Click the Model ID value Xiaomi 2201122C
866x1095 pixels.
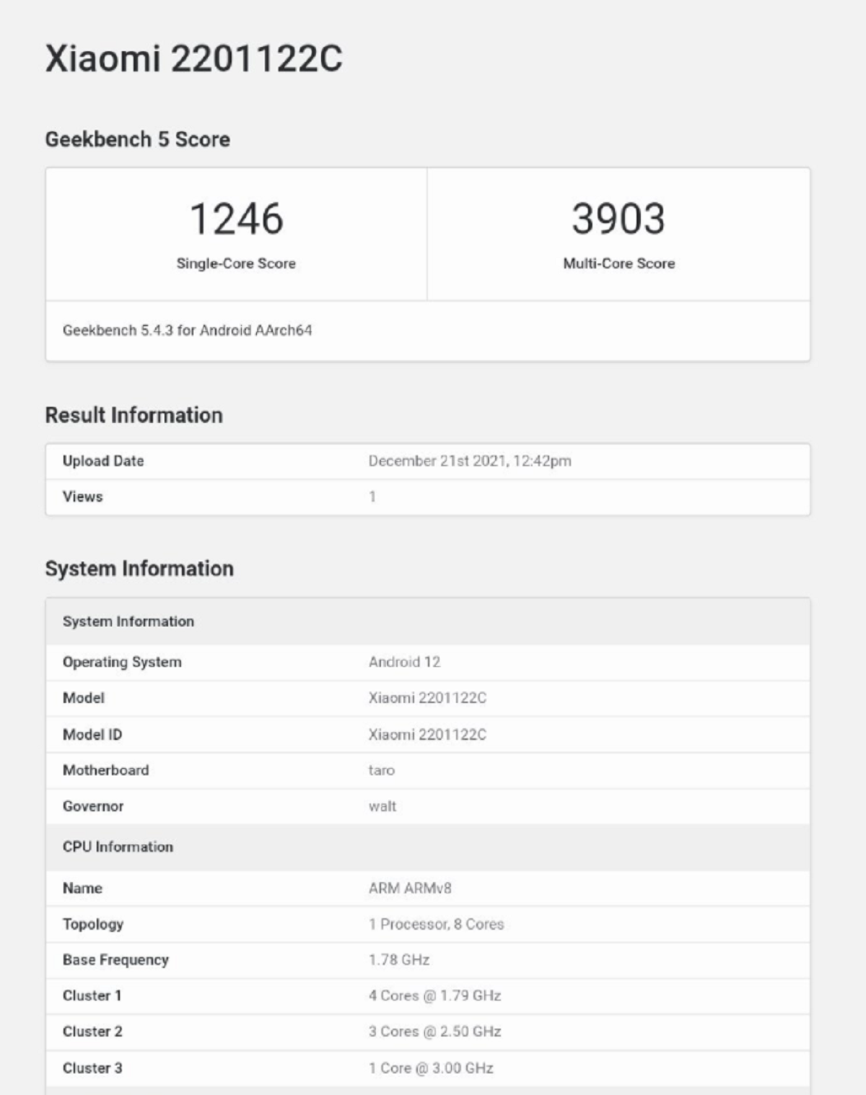(427, 735)
